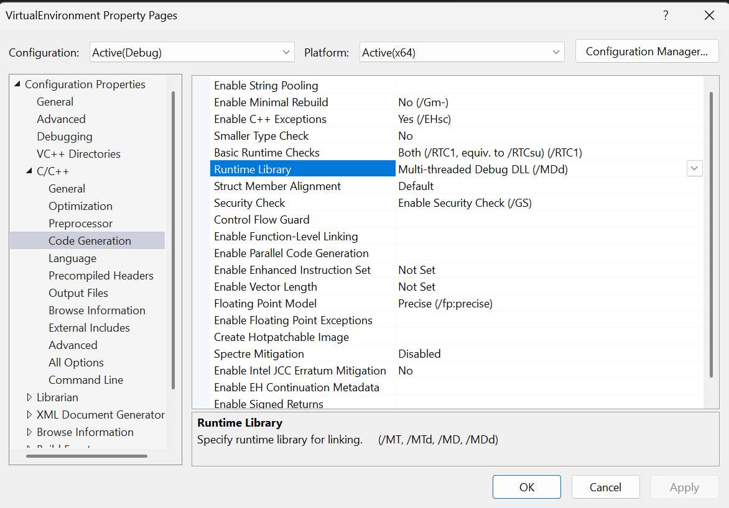Select General under the C/C++ node
Viewport: 729px width, 508px height.
click(67, 189)
